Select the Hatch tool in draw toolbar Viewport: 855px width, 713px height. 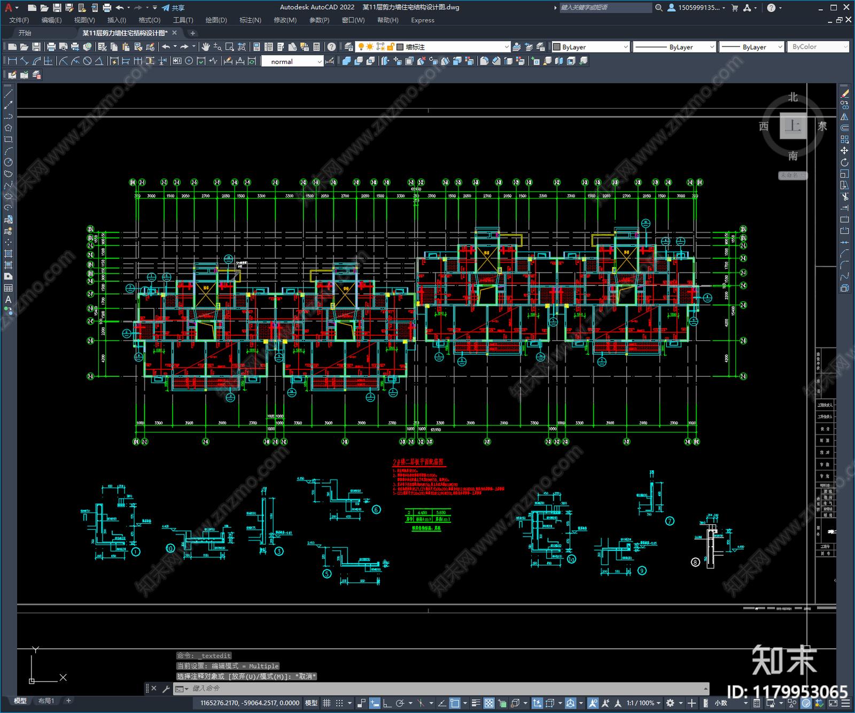[8, 254]
